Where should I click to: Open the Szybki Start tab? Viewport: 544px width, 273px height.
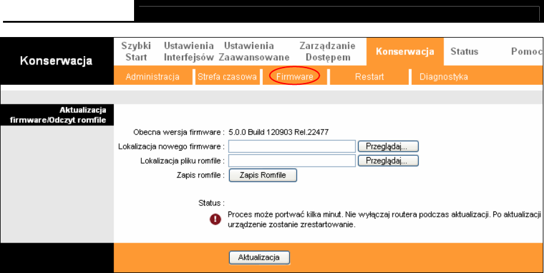[x=136, y=51]
